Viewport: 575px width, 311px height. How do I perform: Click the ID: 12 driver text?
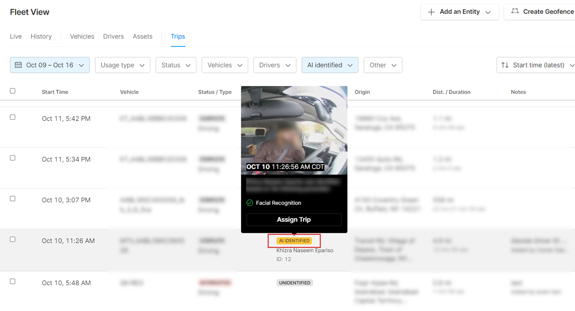coord(284,259)
